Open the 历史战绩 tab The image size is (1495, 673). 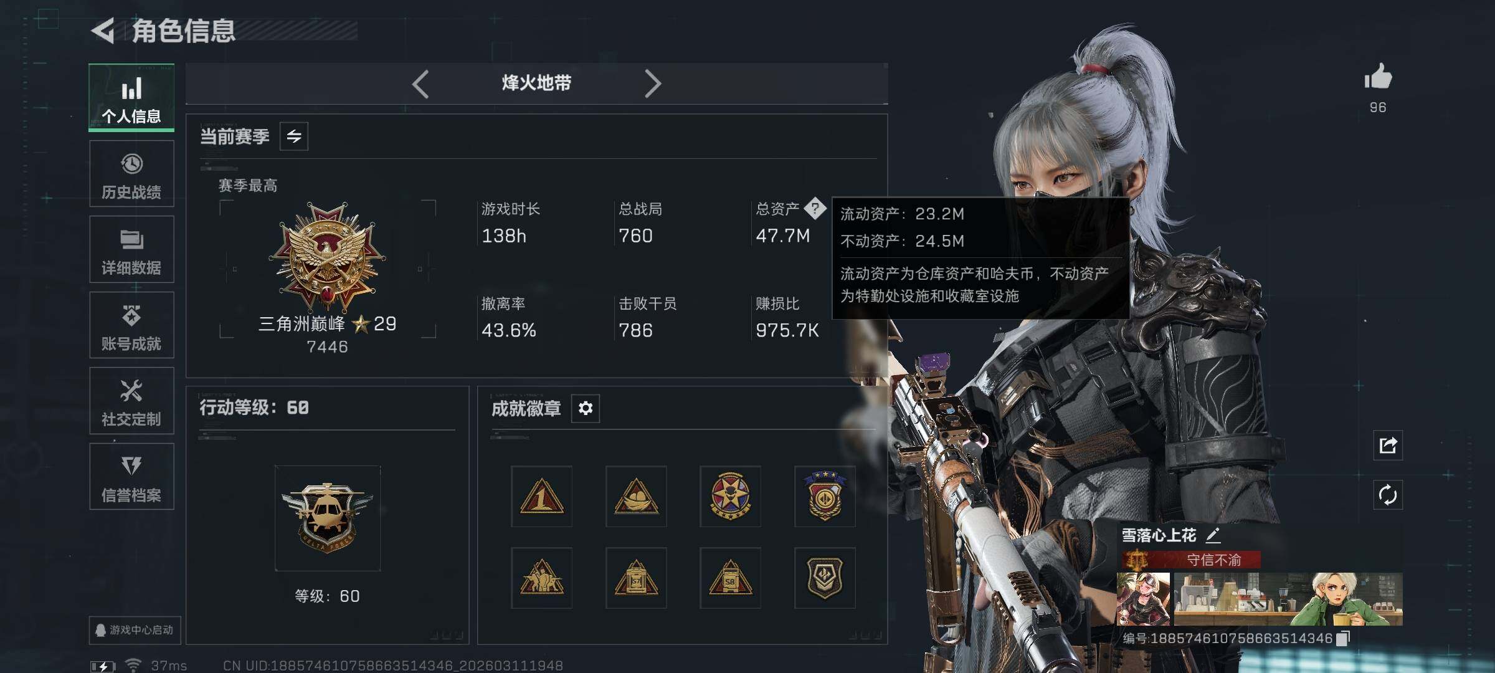coord(131,174)
